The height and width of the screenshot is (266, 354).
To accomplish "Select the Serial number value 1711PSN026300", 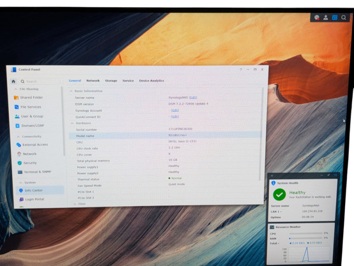I will (x=181, y=129).
